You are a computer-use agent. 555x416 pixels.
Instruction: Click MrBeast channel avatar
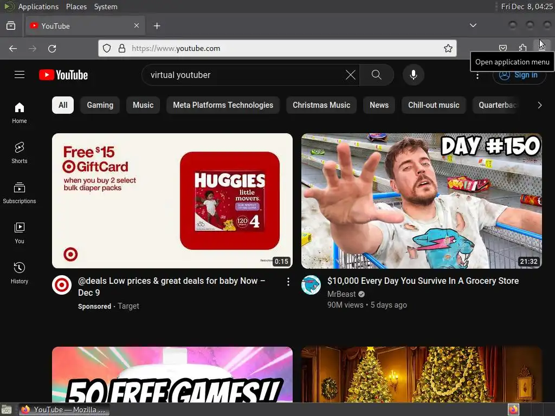311,285
